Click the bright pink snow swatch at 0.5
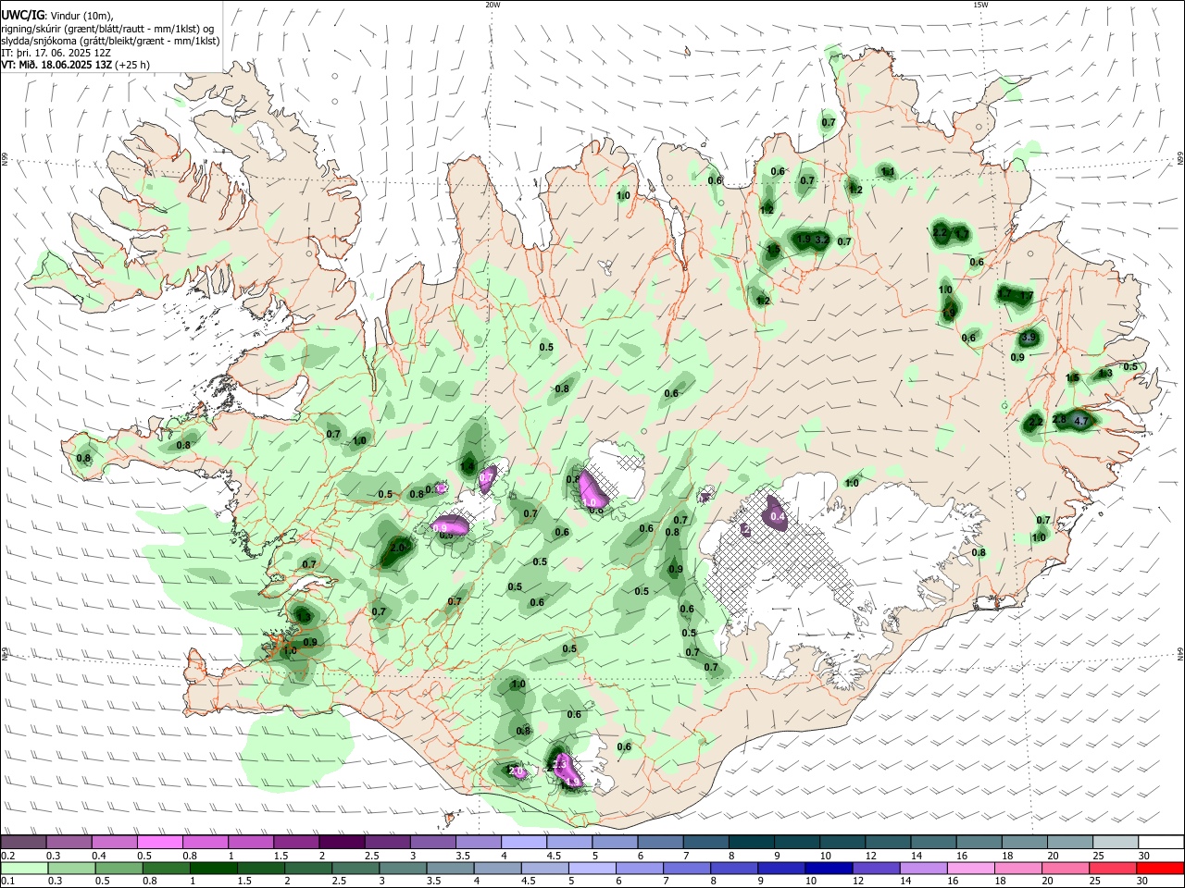 pos(160,842)
